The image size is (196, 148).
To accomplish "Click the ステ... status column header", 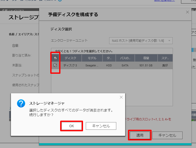I will [x=165, y=58].
